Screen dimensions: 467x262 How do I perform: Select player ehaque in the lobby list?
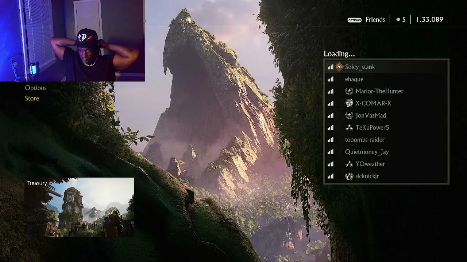click(x=386, y=79)
